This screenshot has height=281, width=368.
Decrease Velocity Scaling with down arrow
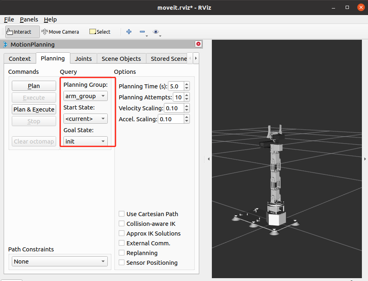tap(187, 110)
